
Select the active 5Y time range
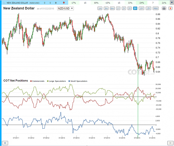135,8
